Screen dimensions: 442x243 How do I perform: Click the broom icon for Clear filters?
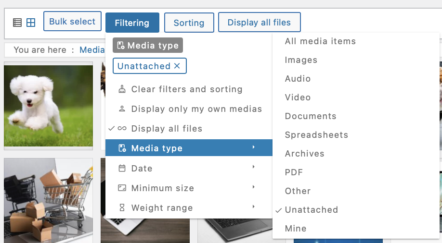click(122, 89)
